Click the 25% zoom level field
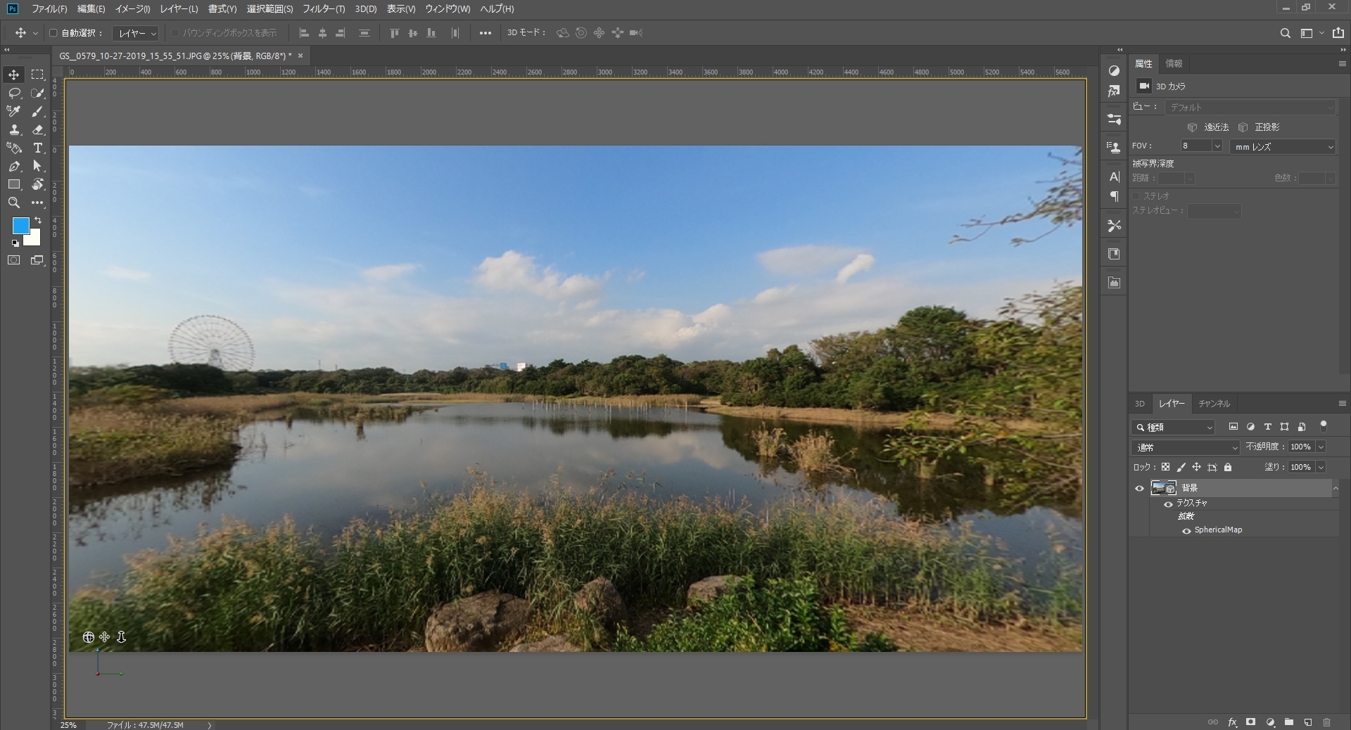This screenshot has height=730, width=1351. [69, 725]
